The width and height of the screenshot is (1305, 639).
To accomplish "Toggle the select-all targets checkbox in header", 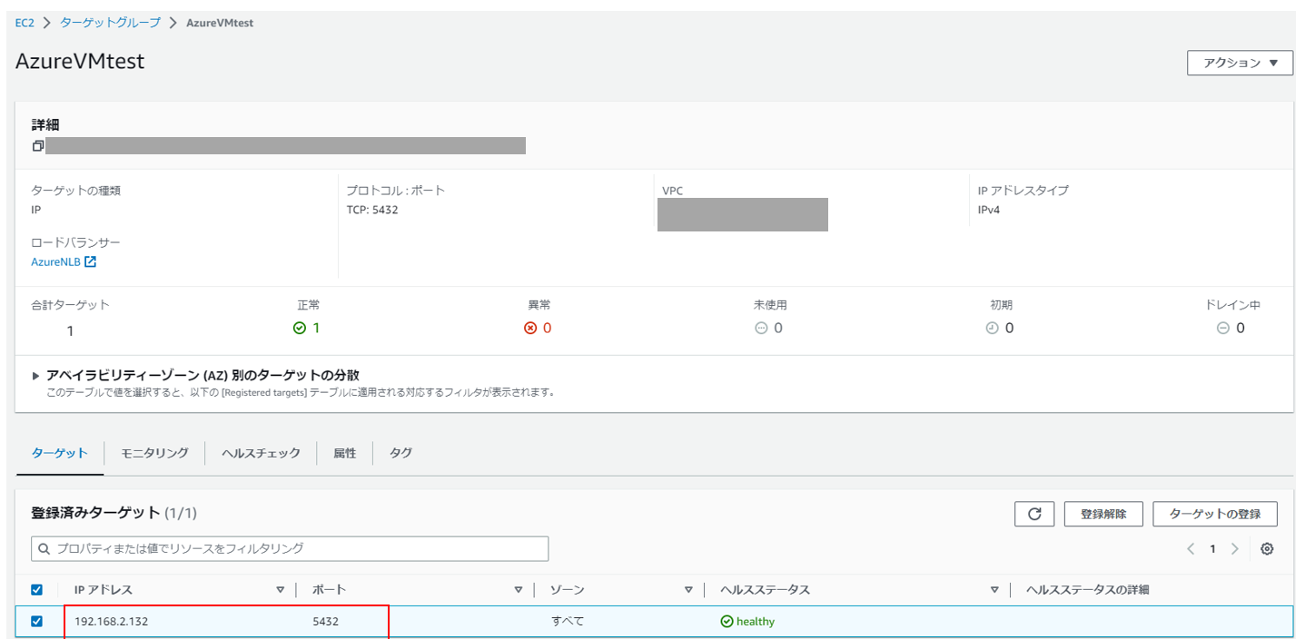I will point(37,590).
